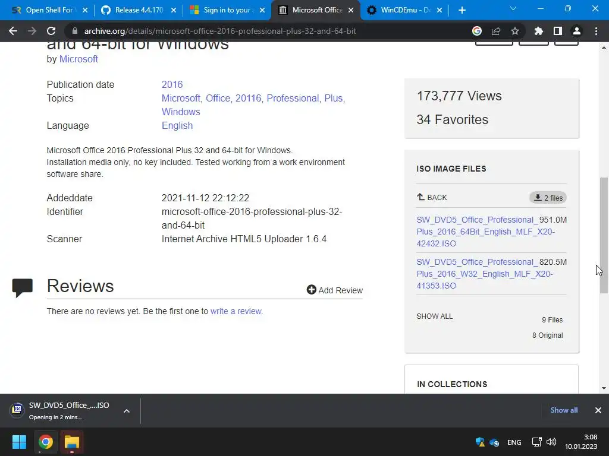Click the Add Review plus icon

coord(311,290)
